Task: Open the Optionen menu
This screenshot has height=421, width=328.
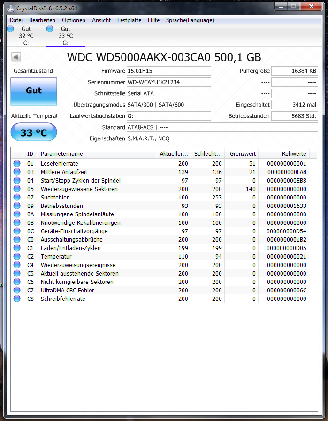Action: (x=74, y=20)
